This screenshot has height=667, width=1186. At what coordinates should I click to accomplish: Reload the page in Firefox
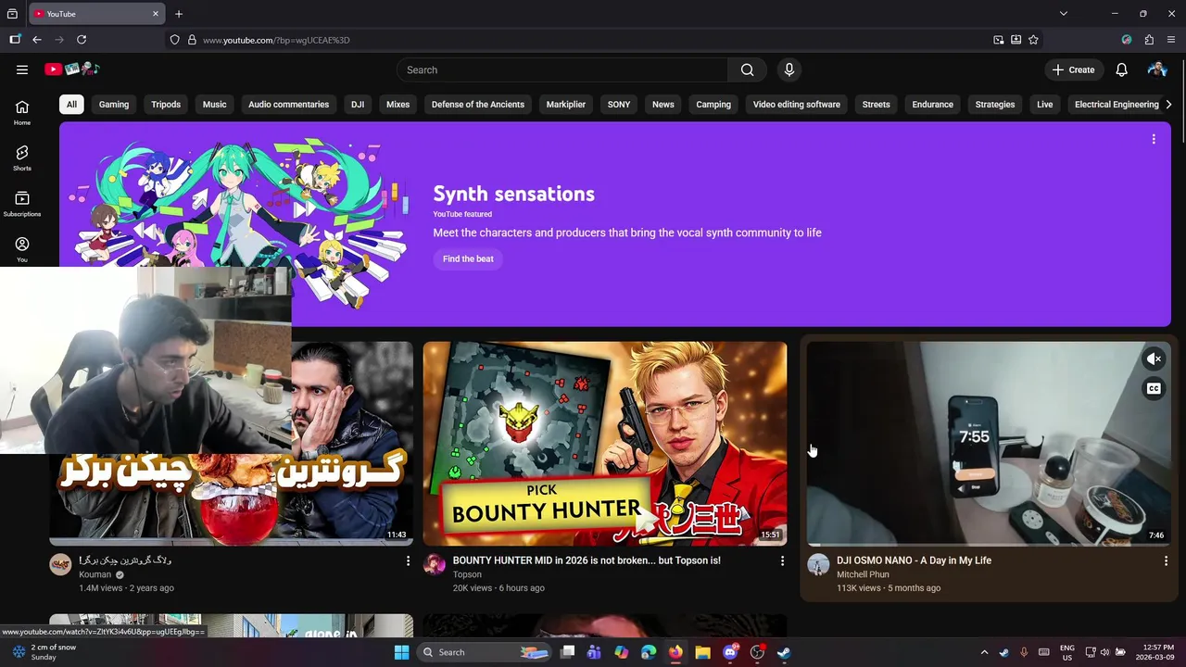coord(82,40)
